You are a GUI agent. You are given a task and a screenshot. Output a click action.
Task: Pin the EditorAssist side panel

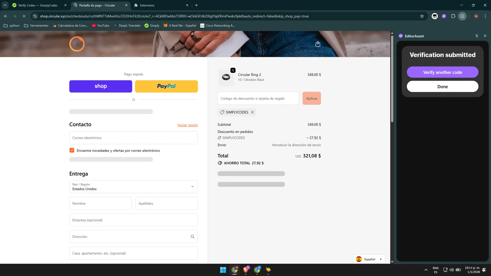(477, 36)
